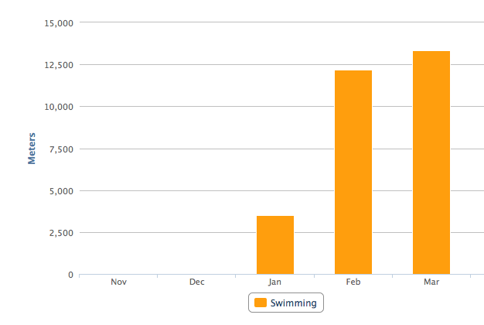Click the orange Swimming legend swatch

tap(261, 303)
